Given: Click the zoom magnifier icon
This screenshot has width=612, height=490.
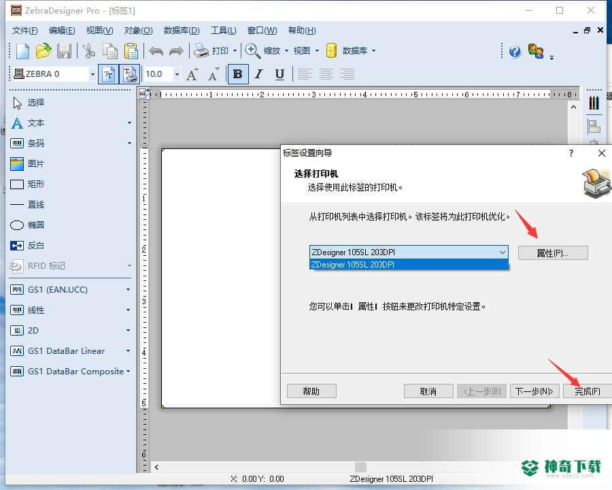Looking at the screenshot, I should 252,51.
